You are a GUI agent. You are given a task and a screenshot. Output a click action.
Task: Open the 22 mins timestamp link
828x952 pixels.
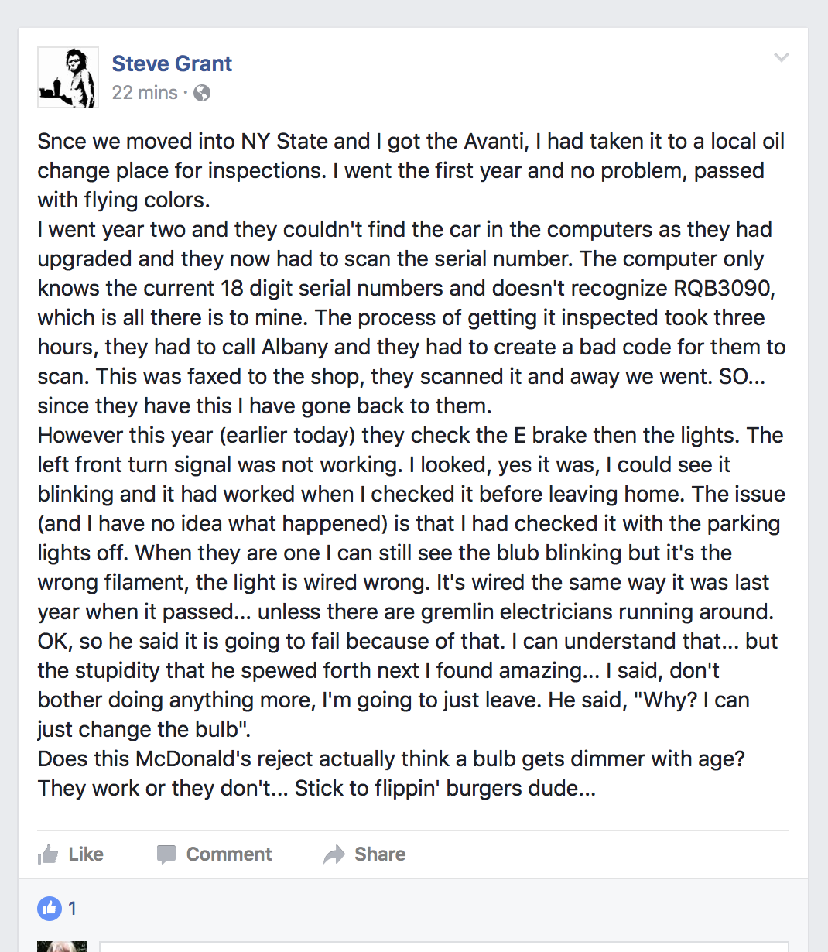pos(145,93)
